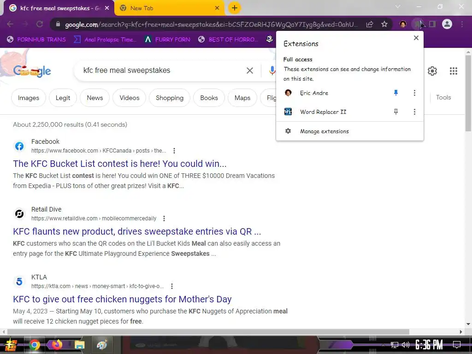Screen dimensions: 472x354
Task: Open the Retail Dive KFC sweepstake article
Action: click(137, 231)
